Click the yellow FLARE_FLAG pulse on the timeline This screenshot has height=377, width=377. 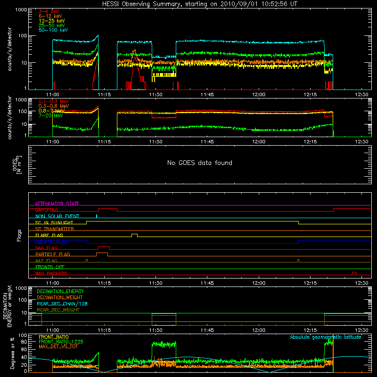[x=135, y=235]
